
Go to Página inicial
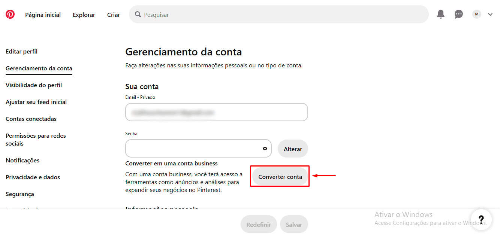click(43, 15)
